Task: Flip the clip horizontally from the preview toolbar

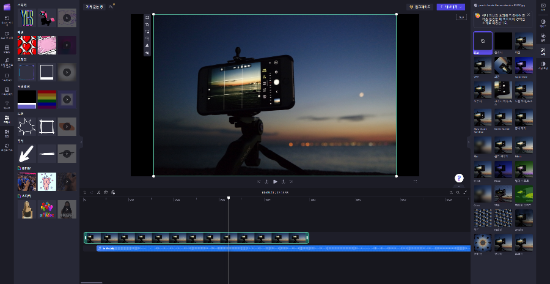Action: [147, 45]
